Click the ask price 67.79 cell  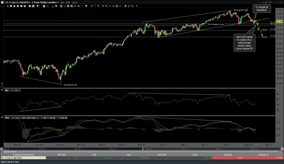click(x=143, y=158)
